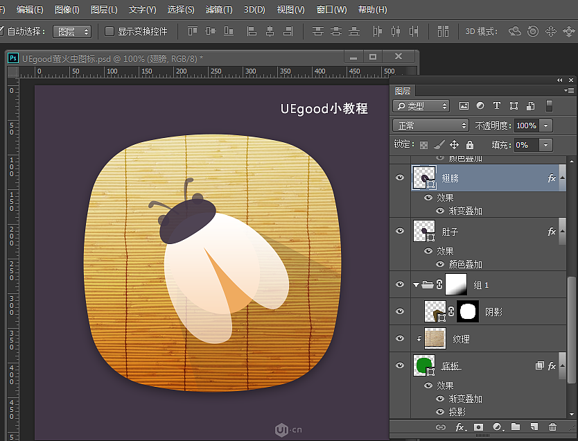Screen dimensions: 578x441
Task: Hide 颜色叠加 effect under 肚子 layer
Action: coord(440,264)
